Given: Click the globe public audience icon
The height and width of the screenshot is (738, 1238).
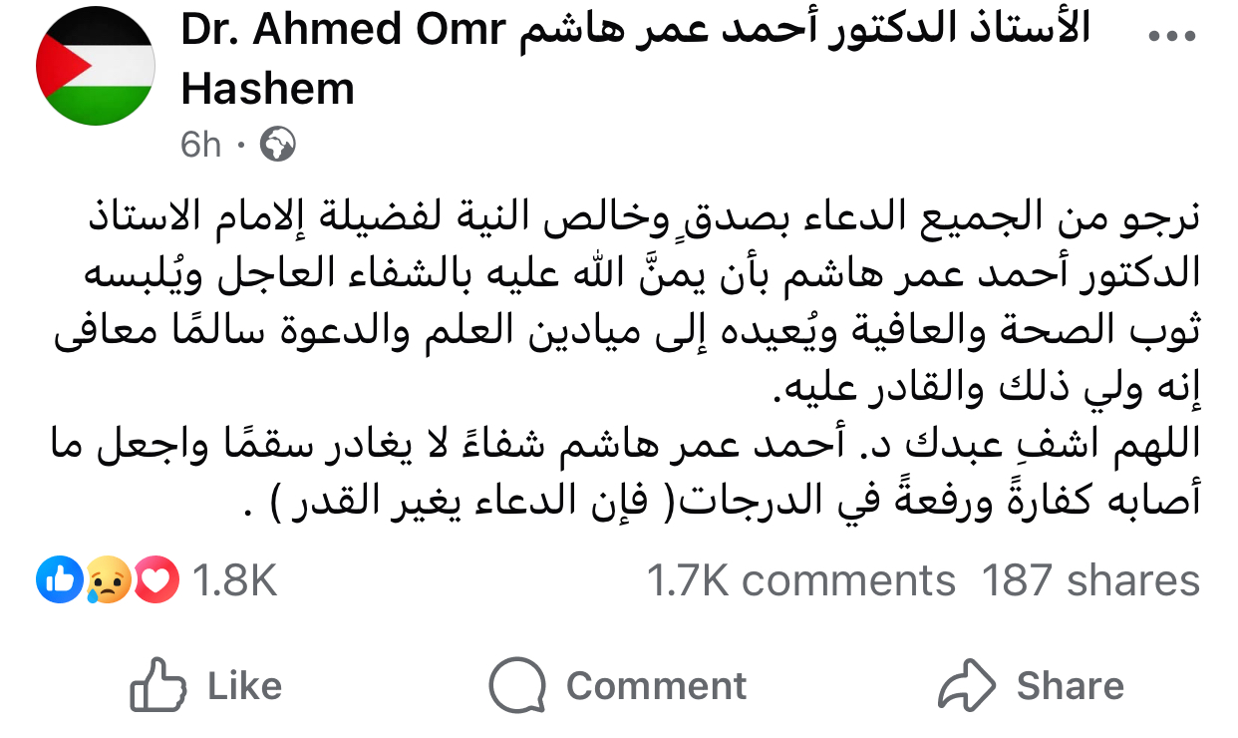Looking at the screenshot, I should pyautogui.click(x=277, y=146).
